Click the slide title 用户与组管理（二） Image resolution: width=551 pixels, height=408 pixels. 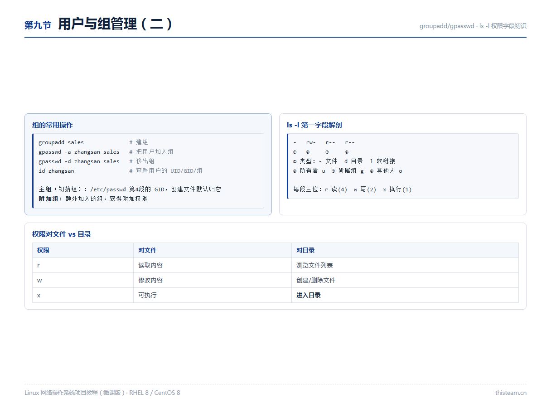tap(116, 24)
